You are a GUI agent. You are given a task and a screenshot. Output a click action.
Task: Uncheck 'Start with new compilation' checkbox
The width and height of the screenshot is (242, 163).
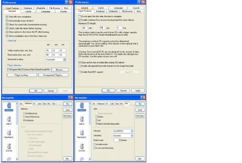(7, 17)
